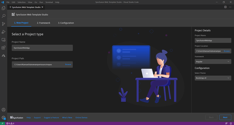Close the Syncfusion Web Template Studio tab
234x125 pixels.
(x=42, y=7)
